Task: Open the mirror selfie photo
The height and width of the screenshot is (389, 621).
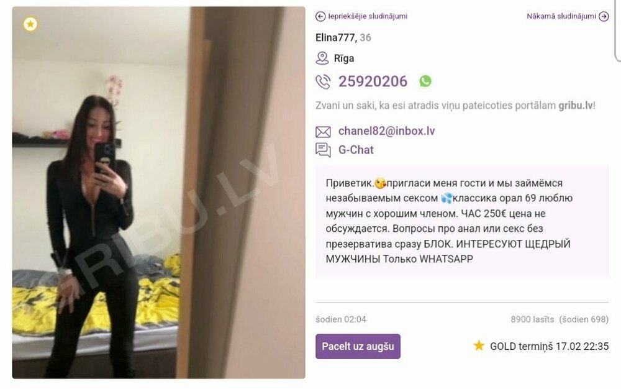Action: pyautogui.click(x=158, y=193)
